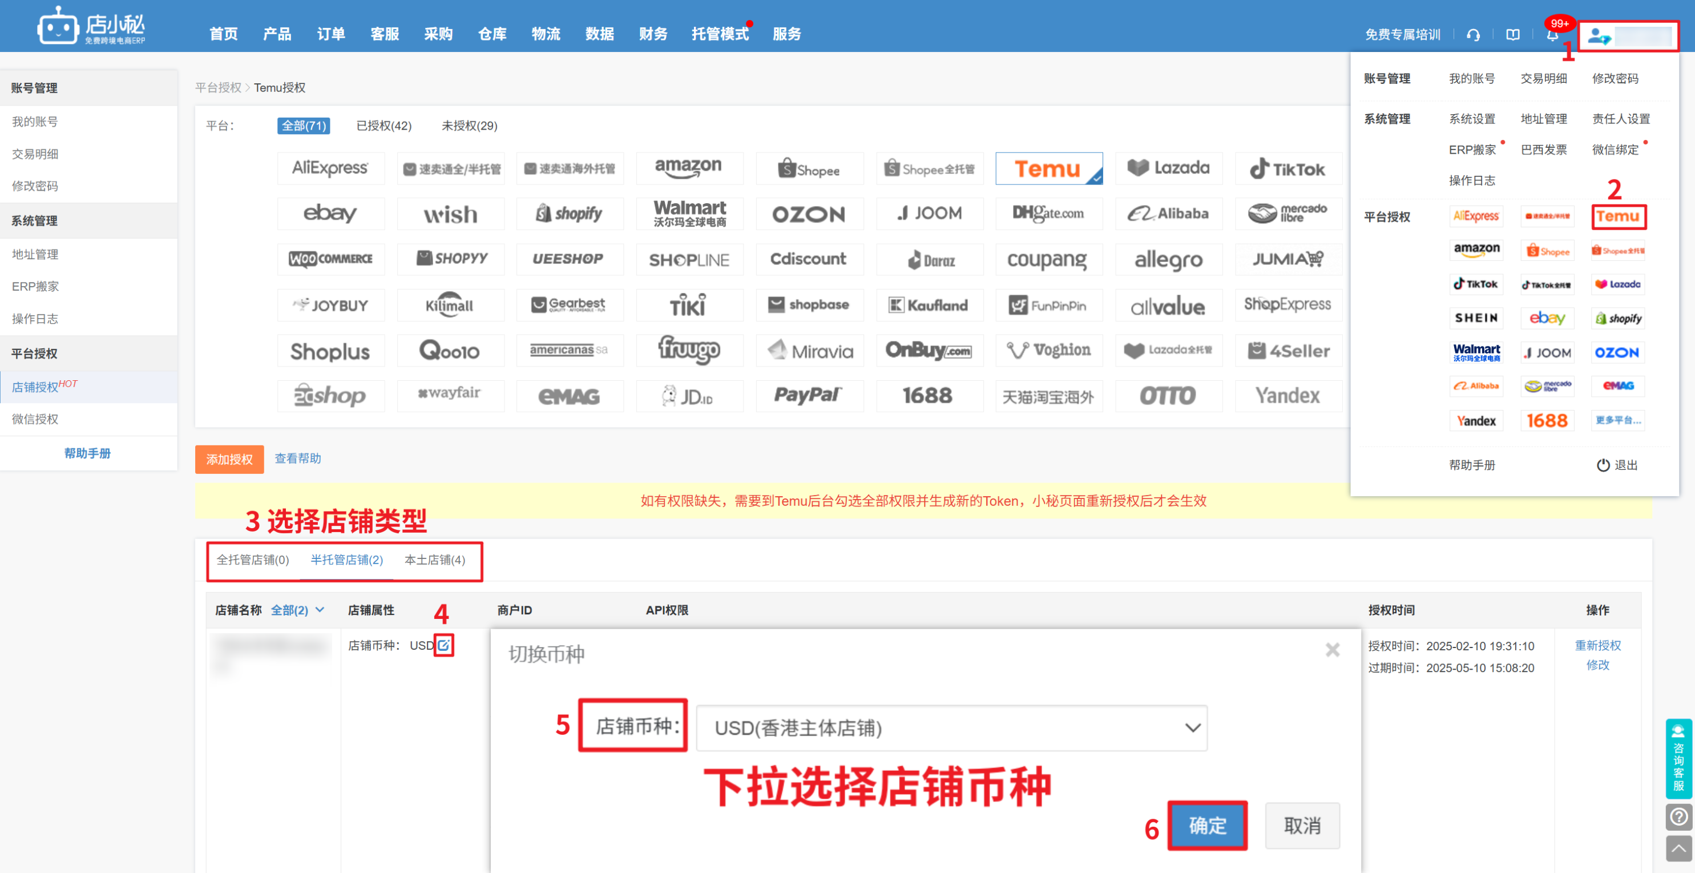Open the 订单 menu in top navigation

(x=330, y=34)
